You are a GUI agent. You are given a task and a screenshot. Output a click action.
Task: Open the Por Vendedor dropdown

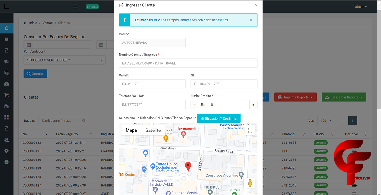point(64,60)
